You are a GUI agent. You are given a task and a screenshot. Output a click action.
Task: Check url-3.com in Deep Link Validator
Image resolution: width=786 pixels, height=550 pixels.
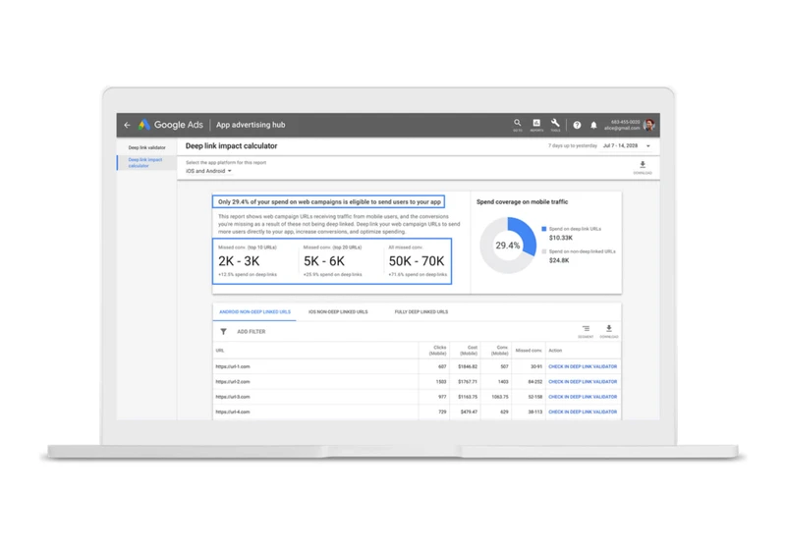(x=583, y=397)
